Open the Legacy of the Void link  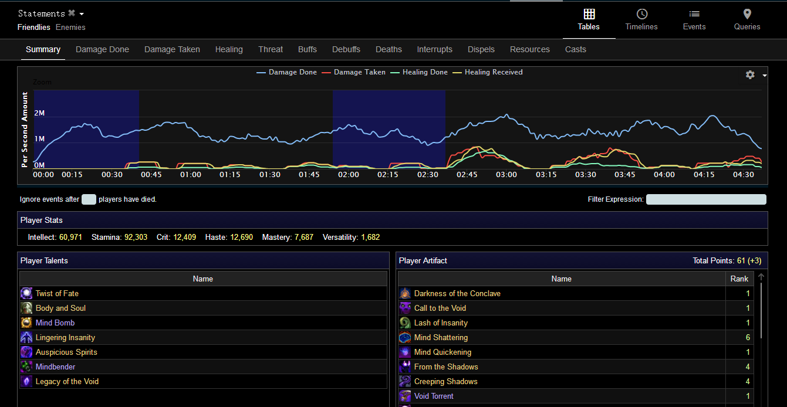click(x=67, y=381)
